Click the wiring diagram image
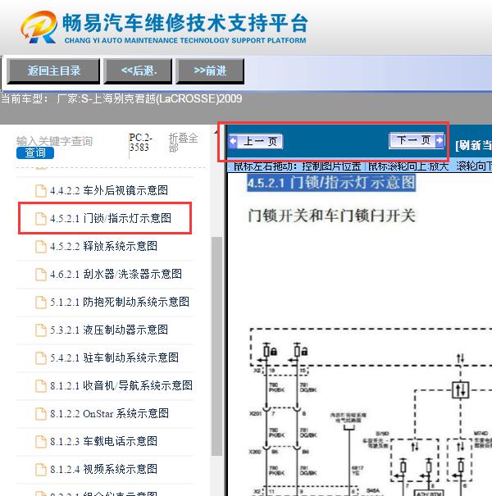 point(371,412)
